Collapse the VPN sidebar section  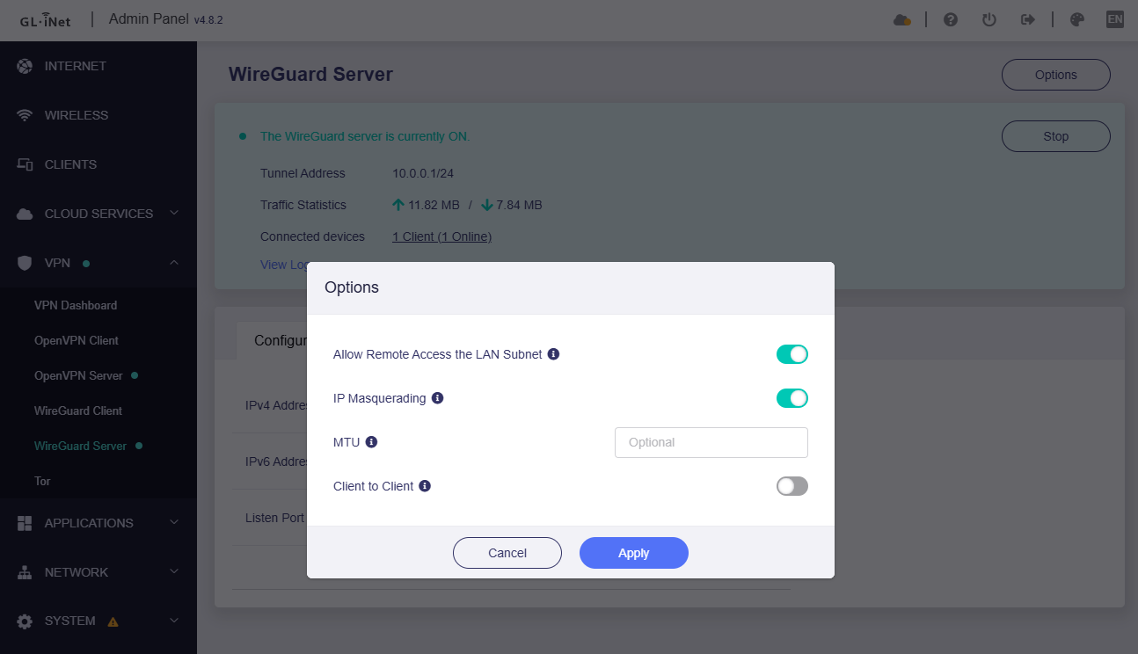pos(98,263)
